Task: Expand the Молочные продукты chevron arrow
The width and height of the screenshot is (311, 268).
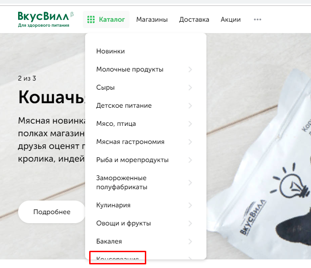Action: pyautogui.click(x=190, y=69)
